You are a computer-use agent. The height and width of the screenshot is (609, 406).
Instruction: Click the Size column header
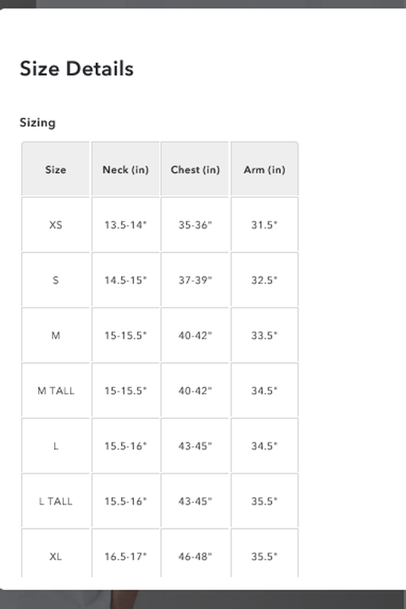56,169
